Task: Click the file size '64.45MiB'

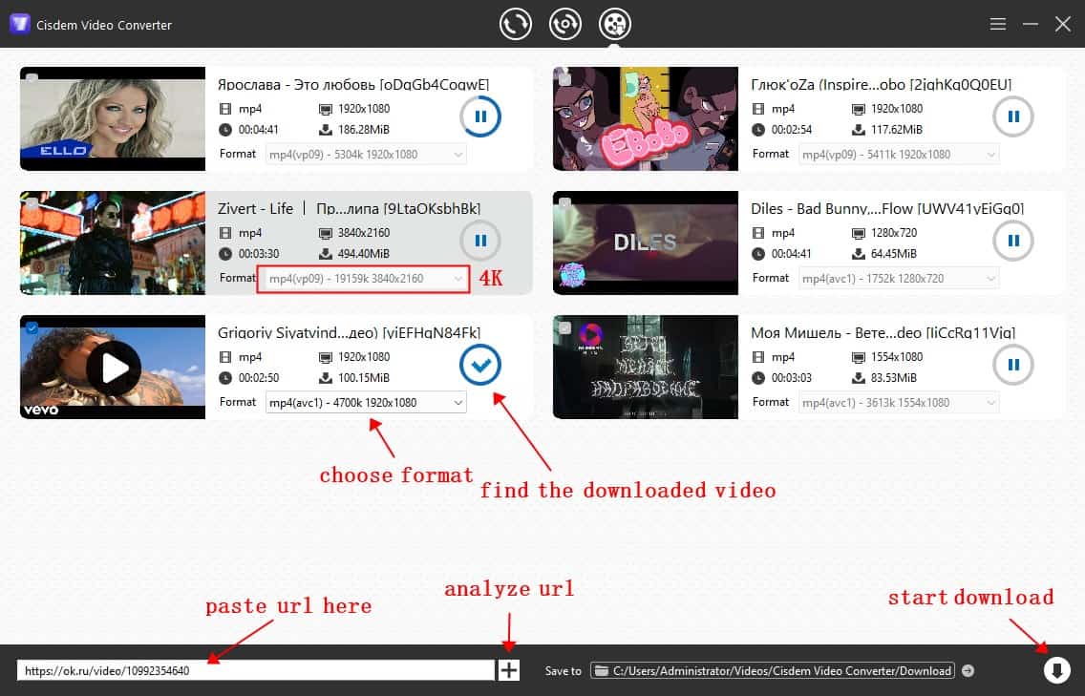Action: click(x=893, y=254)
